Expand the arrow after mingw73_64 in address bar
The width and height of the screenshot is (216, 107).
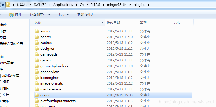pos(130,5)
